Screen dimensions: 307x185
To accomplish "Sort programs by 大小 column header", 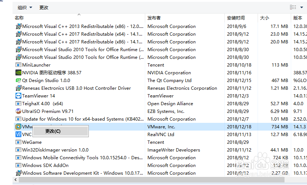I will tap(264, 18).
